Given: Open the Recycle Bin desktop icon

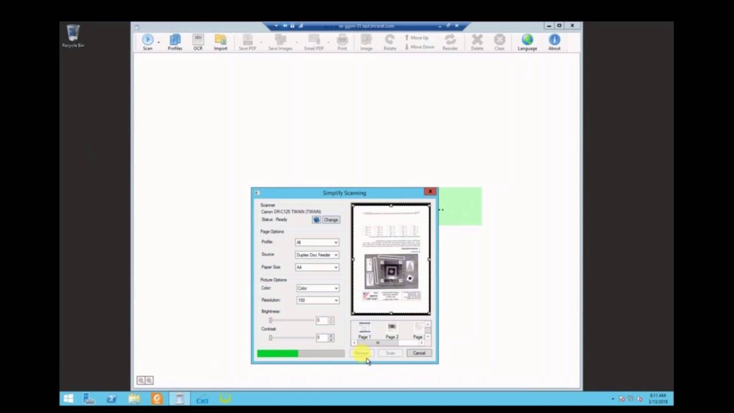Looking at the screenshot, I should [x=73, y=36].
